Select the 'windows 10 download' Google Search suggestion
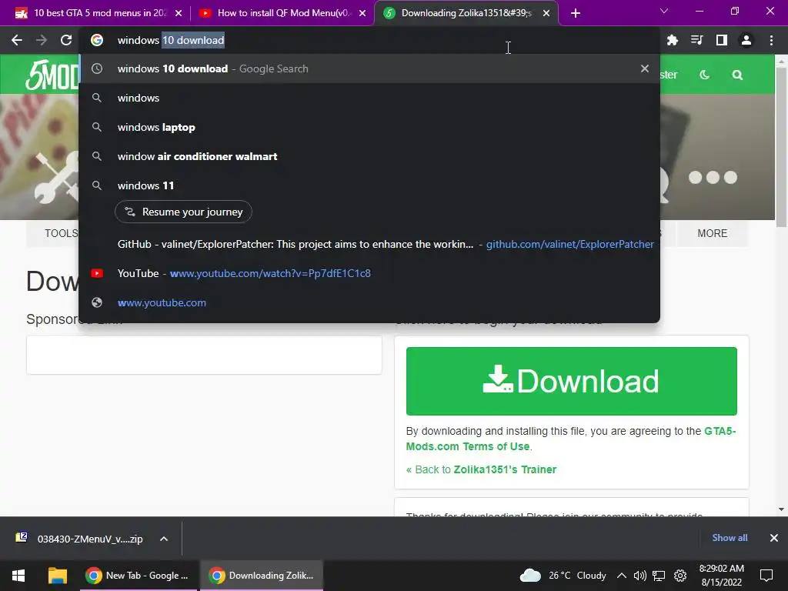788x591 pixels. tap(369, 68)
